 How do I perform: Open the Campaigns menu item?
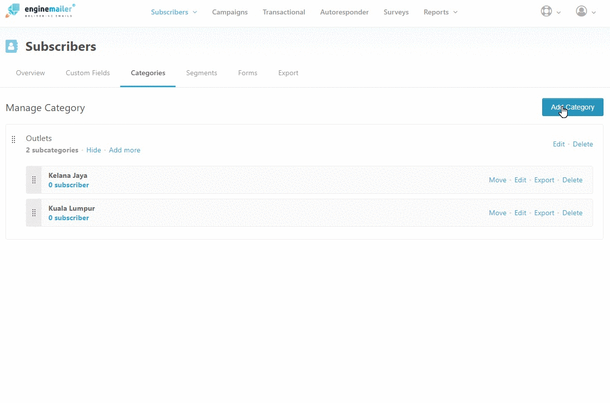pyautogui.click(x=229, y=12)
